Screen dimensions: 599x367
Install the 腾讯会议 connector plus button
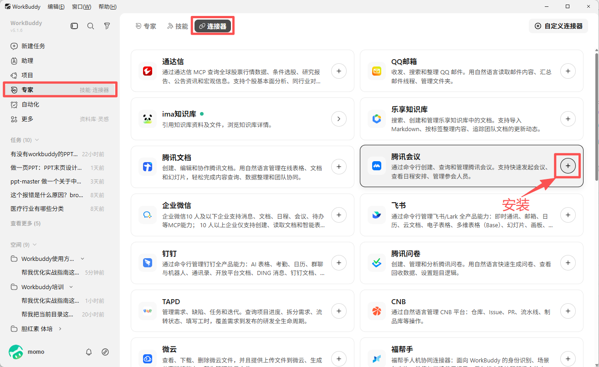coord(568,166)
